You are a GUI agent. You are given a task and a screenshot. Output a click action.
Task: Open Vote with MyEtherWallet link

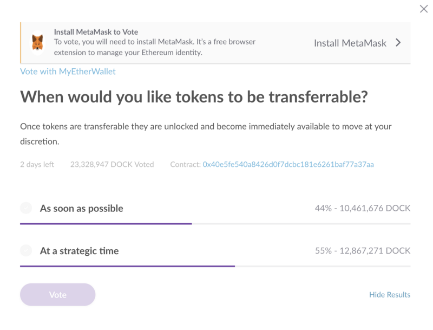(x=68, y=72)
